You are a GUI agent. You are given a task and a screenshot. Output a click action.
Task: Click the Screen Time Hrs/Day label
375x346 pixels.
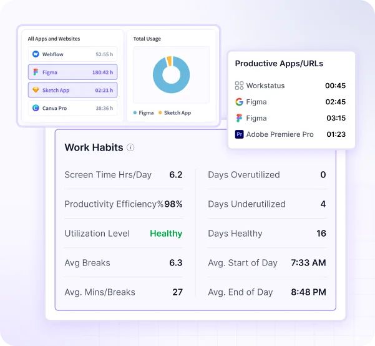108,175
